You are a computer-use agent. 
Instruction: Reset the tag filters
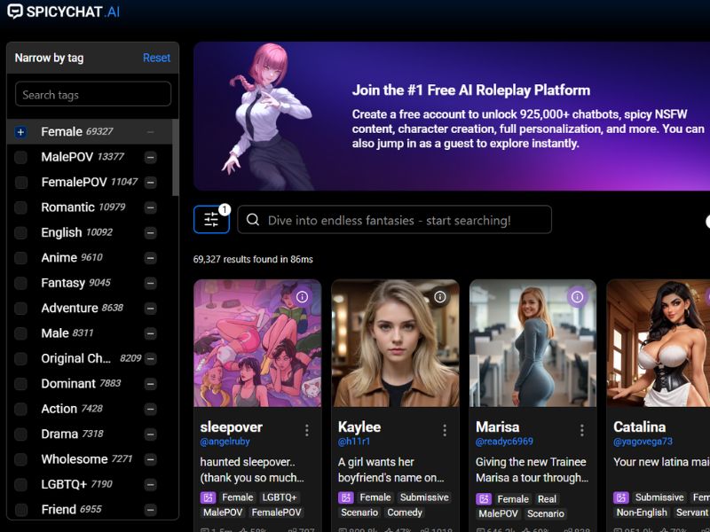[157, 58]
